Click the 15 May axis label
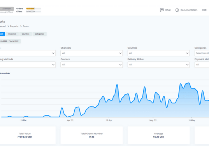Viewport: 209px width, 149px height. tap(192, 120)
